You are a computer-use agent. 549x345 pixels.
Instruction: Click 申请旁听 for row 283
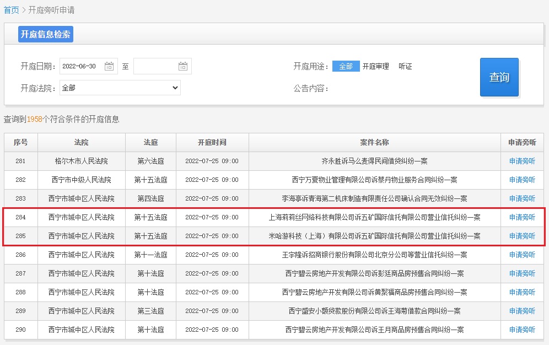522,198
